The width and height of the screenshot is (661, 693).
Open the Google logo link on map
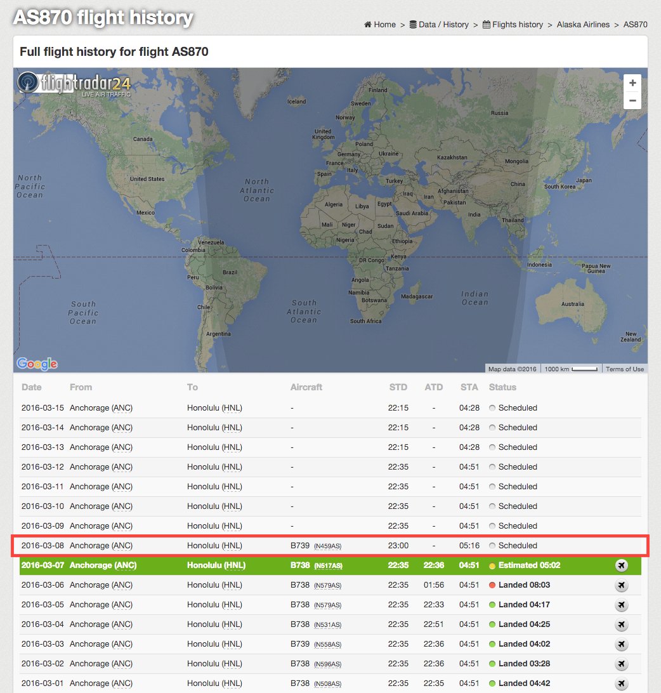coord(37,363)
